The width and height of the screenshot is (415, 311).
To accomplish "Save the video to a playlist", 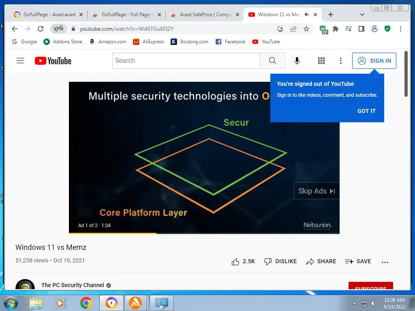I will (x=358, y=262).
